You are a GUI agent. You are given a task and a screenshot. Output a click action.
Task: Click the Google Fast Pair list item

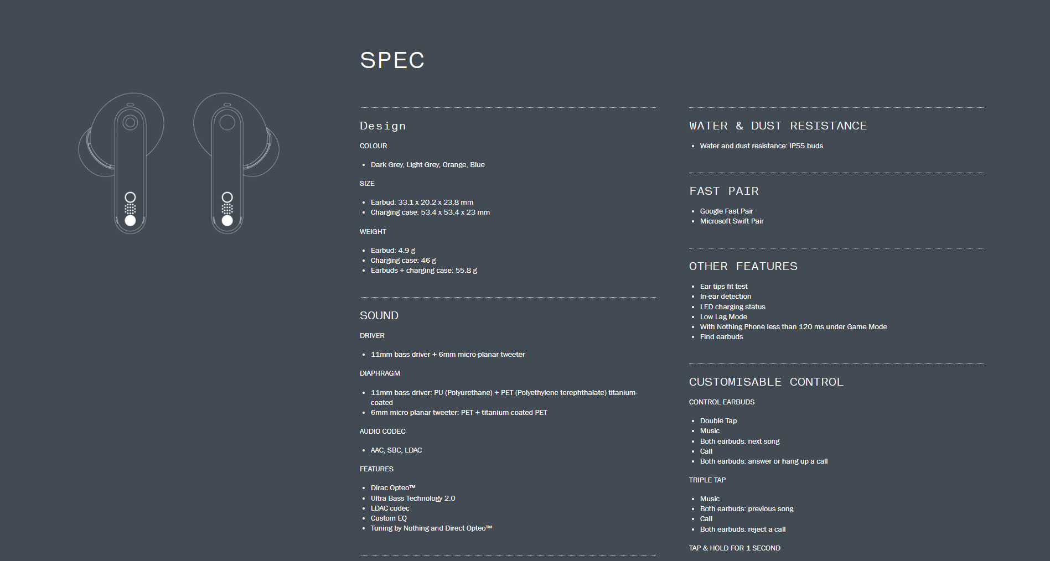[x=726, y=211]
